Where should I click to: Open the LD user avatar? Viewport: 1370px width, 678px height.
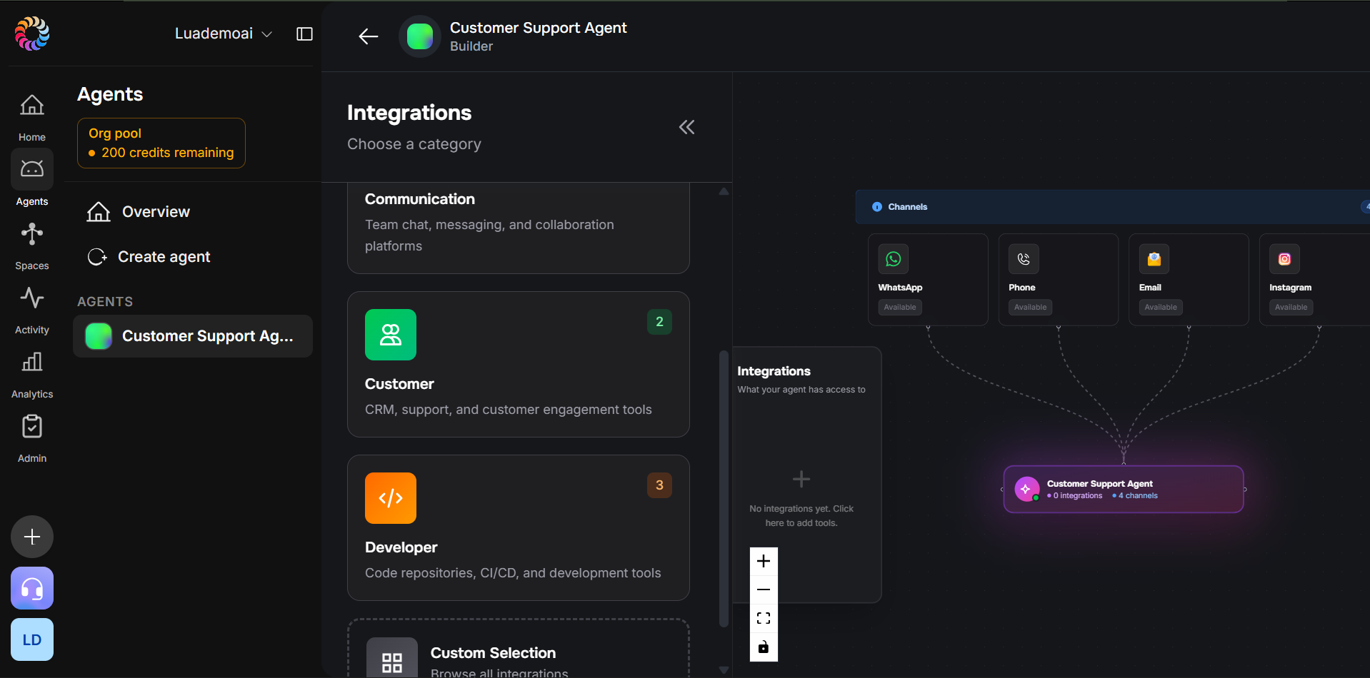(32, 639)
